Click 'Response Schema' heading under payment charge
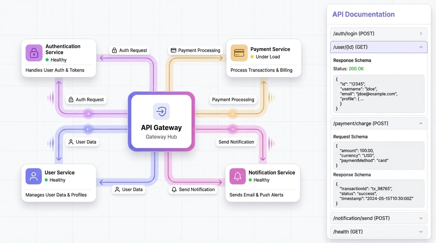The width and height of the screenshot is (436, 243). tap(352, 175)
